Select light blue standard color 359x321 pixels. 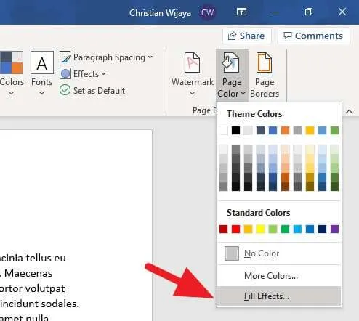click(x=297, y=229)
